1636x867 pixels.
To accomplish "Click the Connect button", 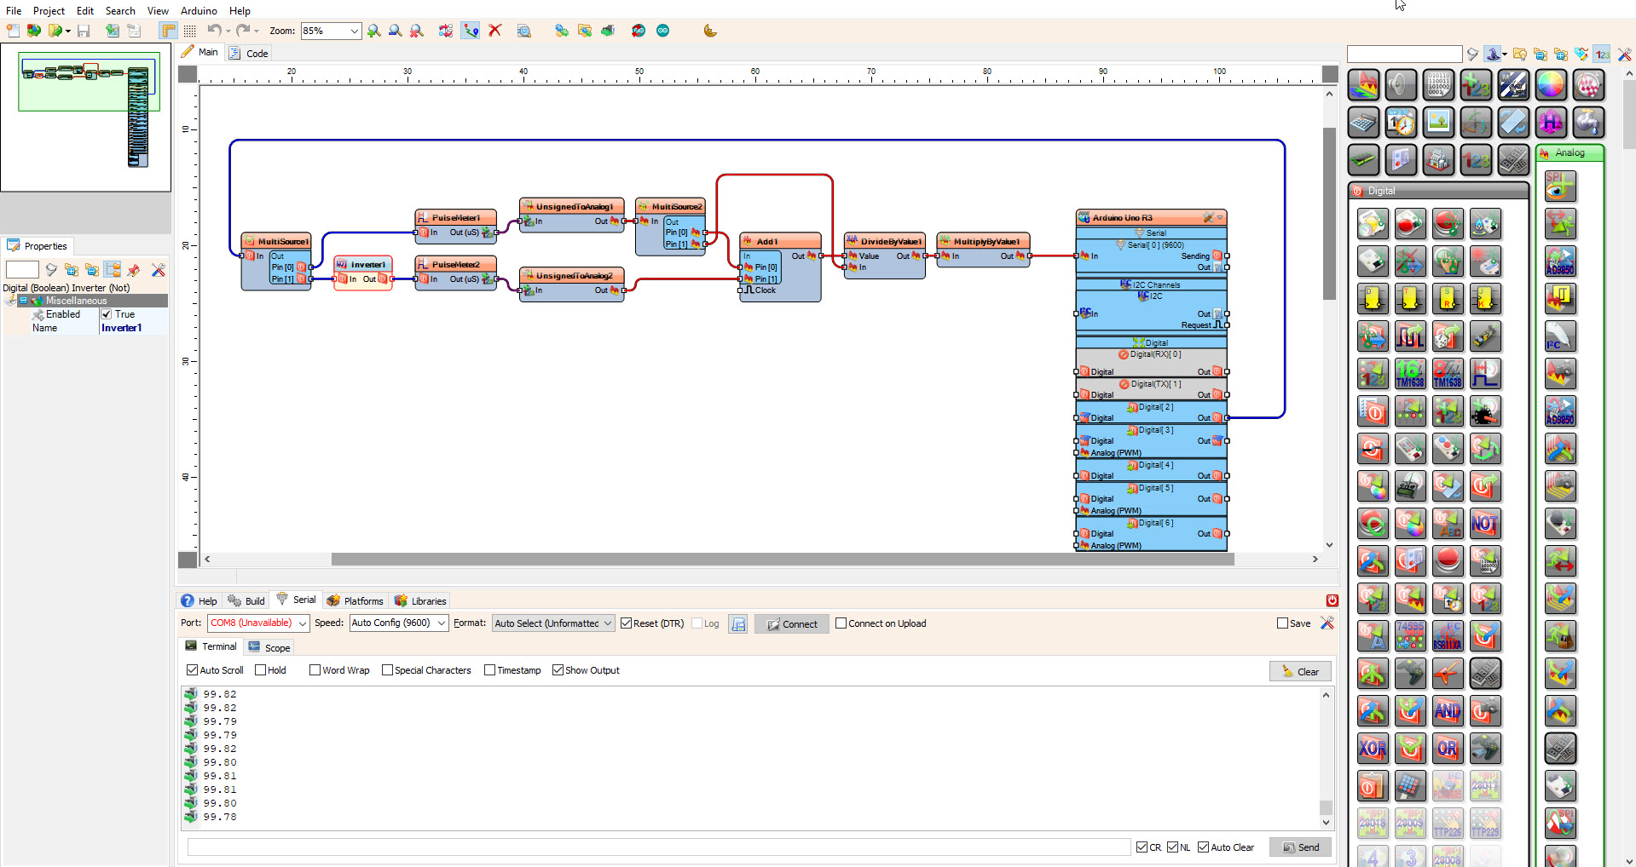I will click(792, 624).
